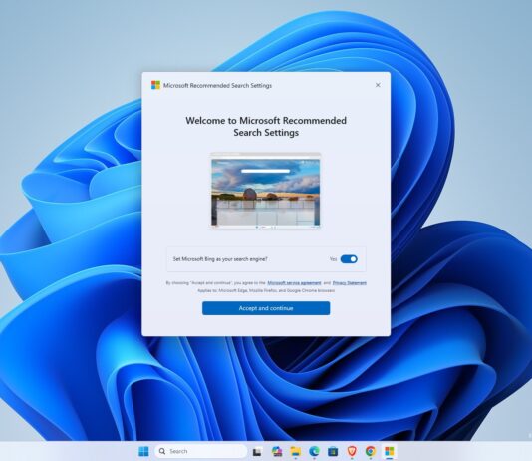Open Microsoft Store from the taskbar

[x=333, y=451]
